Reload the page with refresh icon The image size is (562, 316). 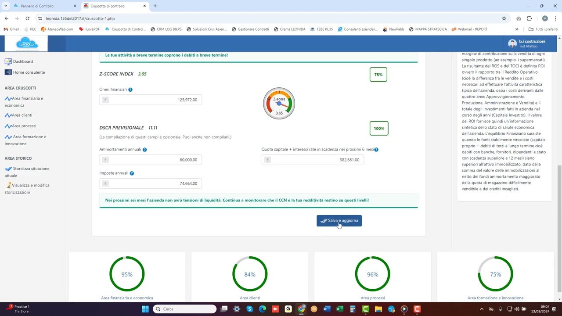pos(27,18)
